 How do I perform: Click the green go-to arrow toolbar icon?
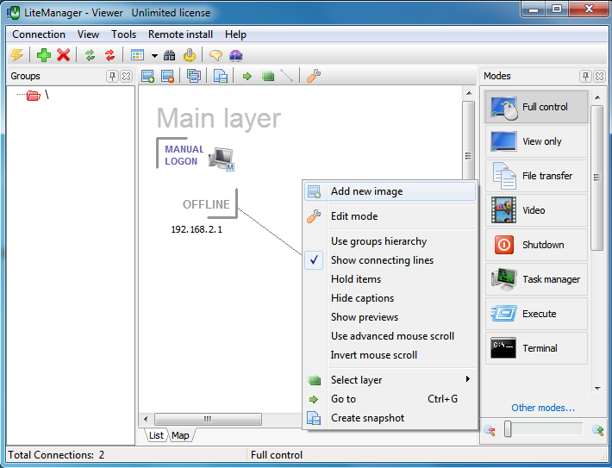pyautogui.click(x=247, y=76)
